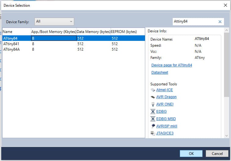Click the Cancel button
The height and width of the screenshot is (161, 231).
[217, 153]
